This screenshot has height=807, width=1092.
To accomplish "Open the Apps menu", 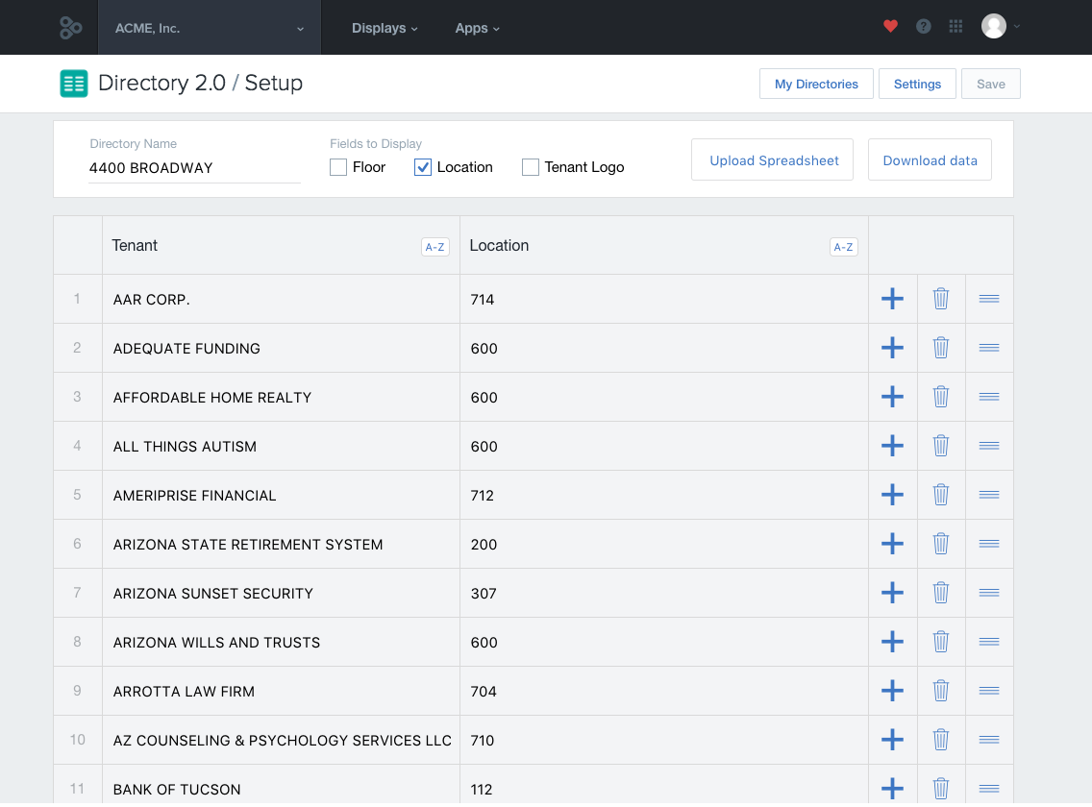I will (477, 28).
